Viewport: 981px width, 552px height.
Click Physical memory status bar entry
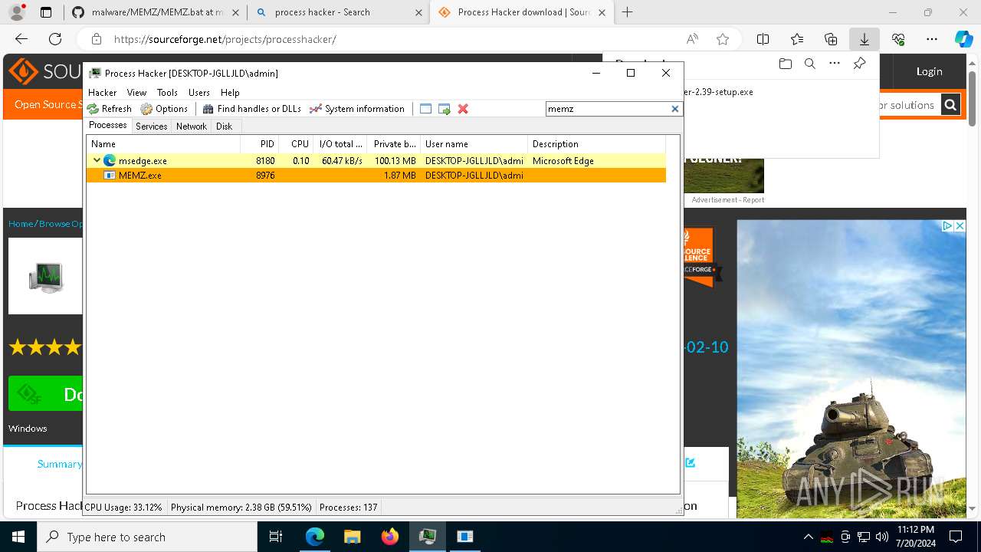[x=241, y=507]
